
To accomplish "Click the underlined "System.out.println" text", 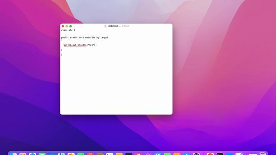I will (75, 45).
